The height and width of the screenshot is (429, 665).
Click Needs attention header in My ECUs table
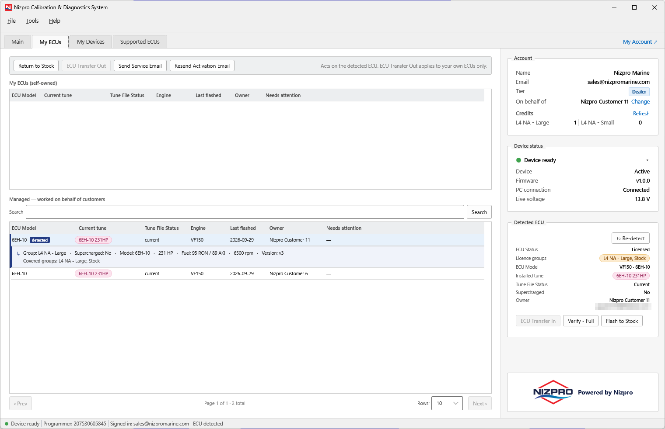pos(283,95)
